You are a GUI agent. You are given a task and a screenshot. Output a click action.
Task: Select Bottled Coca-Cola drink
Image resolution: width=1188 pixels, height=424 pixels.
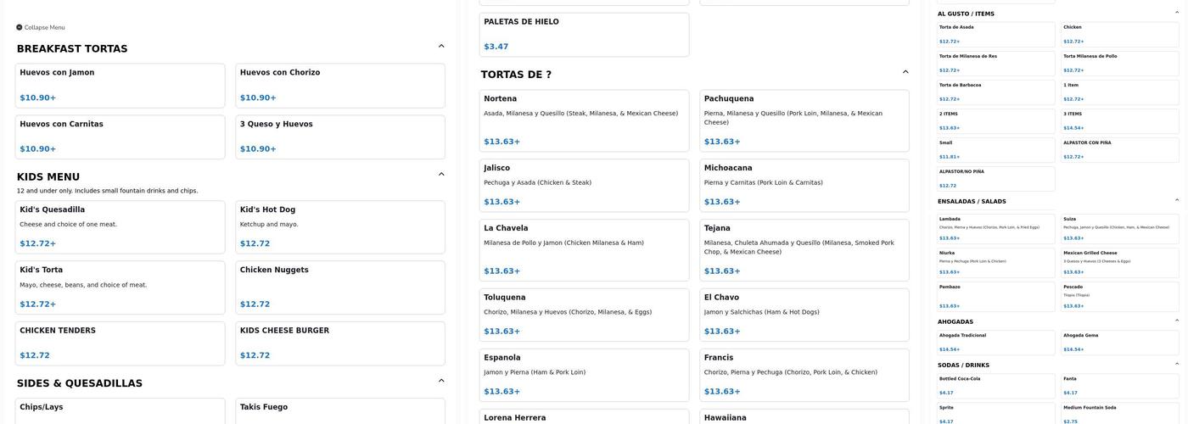pos(996,385)
